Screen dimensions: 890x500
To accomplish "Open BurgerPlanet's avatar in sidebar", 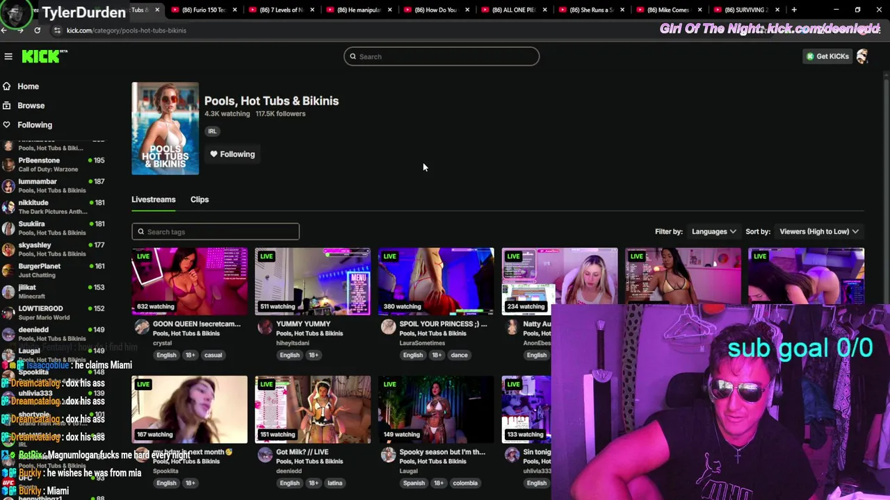I will (x=8, y=270).
